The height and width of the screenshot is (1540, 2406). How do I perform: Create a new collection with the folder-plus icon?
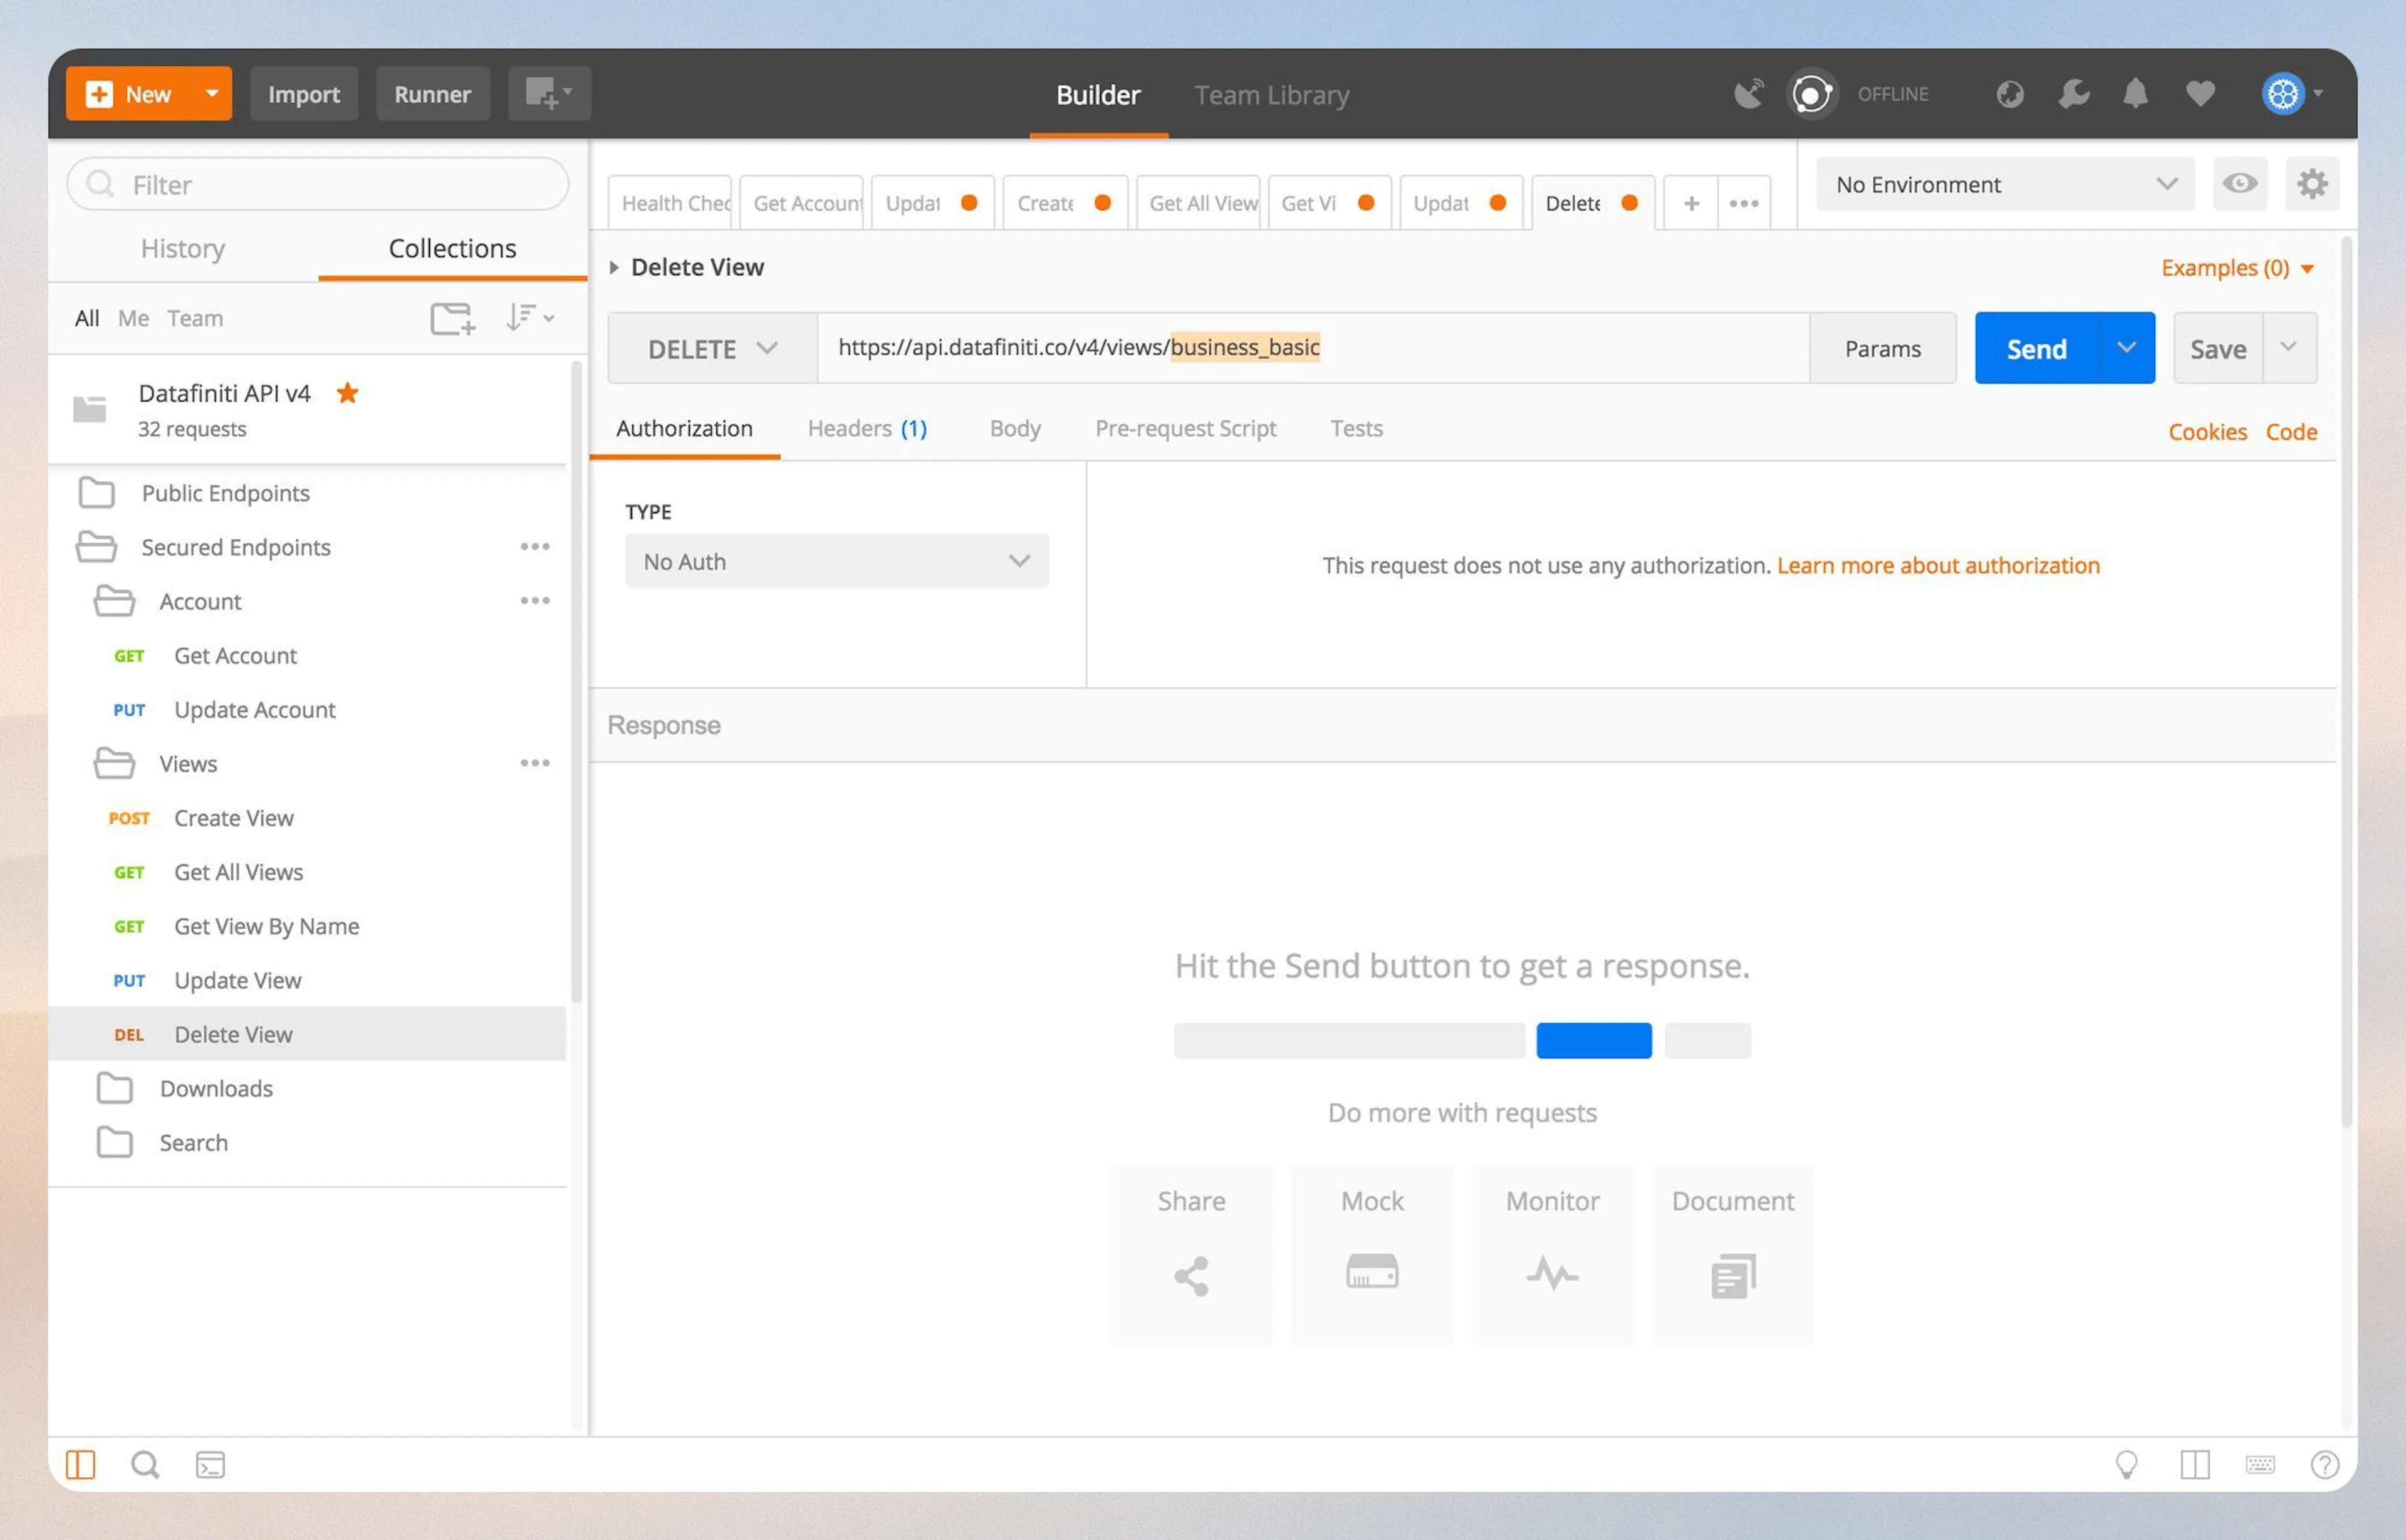(452, 318)
